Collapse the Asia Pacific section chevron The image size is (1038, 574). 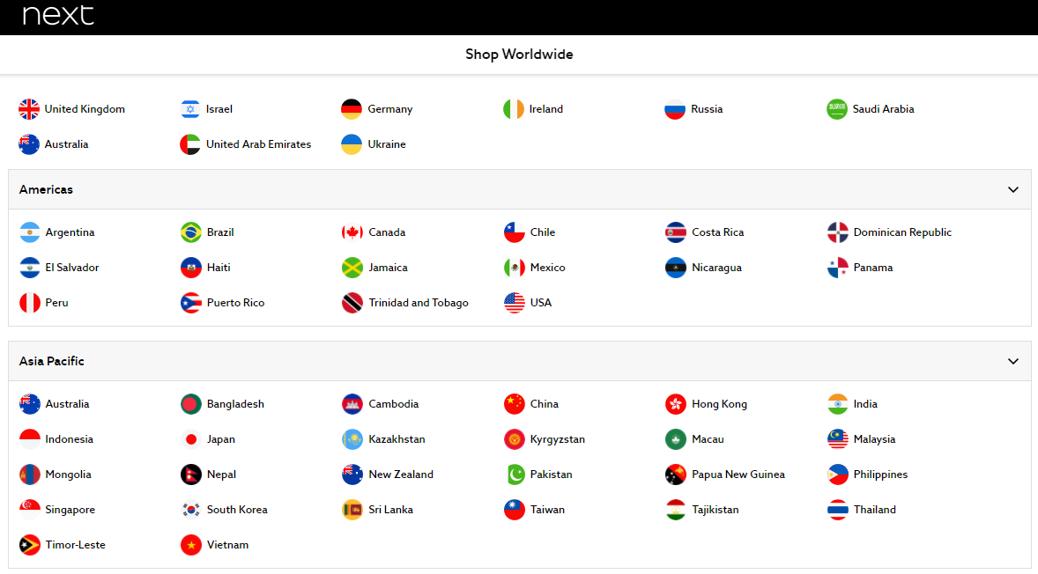[1012, 361]
